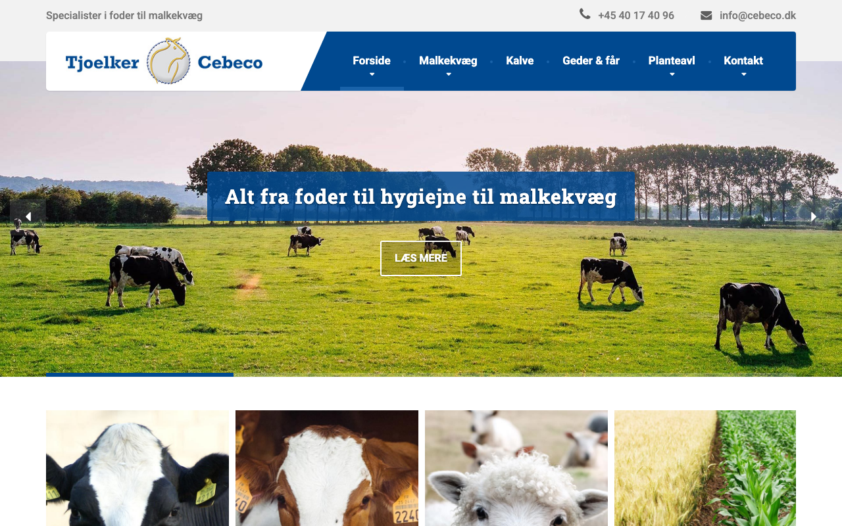The width and height of the screenshot is (842, 526).
Task: Select the Malkekvæg menu label
Action: coord(448,61)
